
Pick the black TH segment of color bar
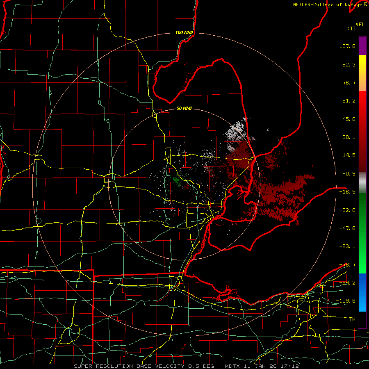click(362, 319)
